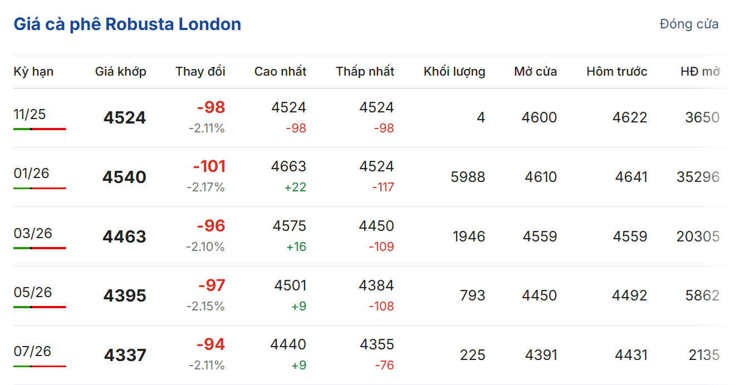Click the Giá cà phê Robusta London title

127,24
